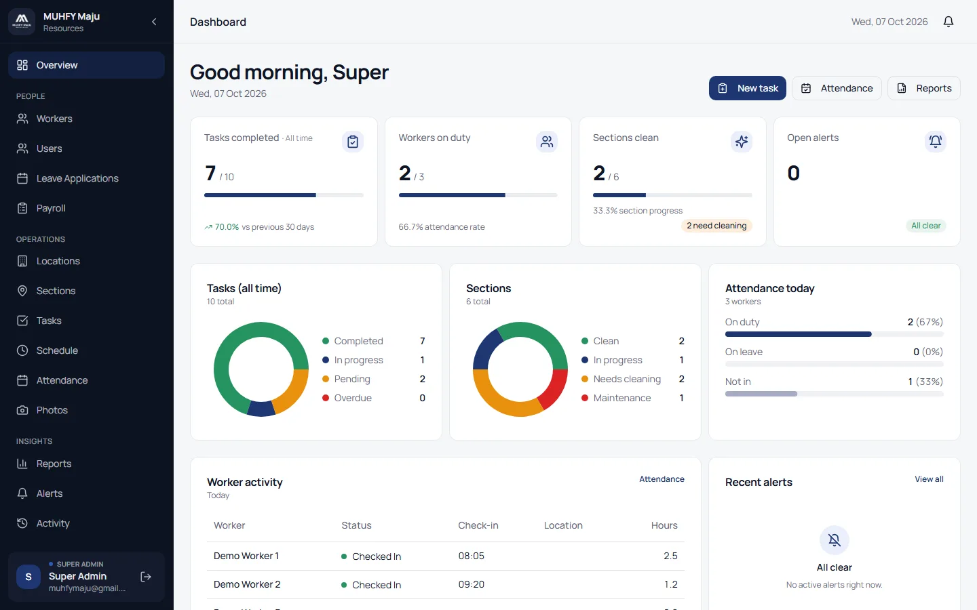Screen dimensions: 977x610
Task: Click the Tasks completed clipboard icon
Action: coord(353,142)
